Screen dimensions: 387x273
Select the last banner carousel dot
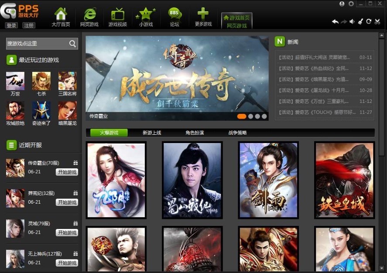[x=264, y=116]
